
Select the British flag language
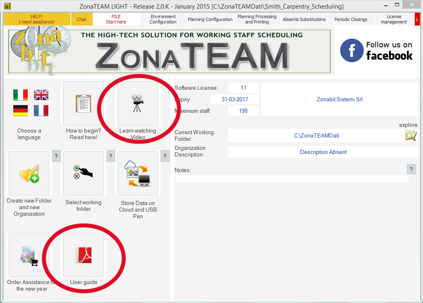pyautogui.click(x=41, y=95)
